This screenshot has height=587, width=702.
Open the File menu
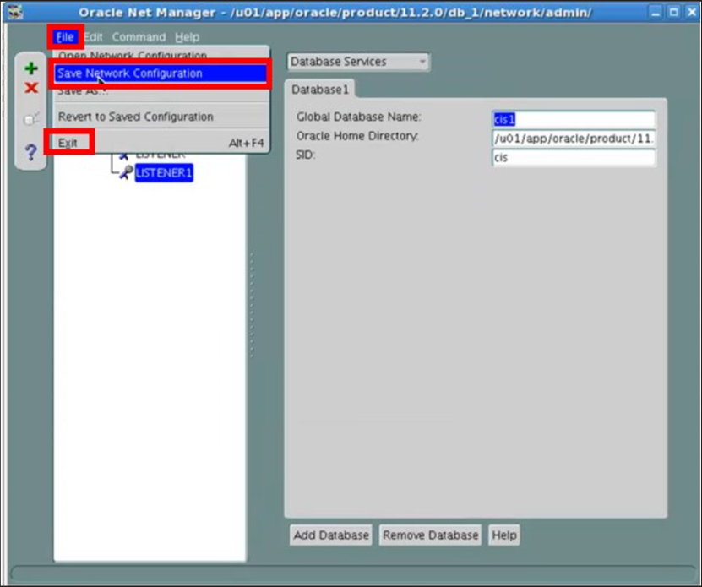click(65, 36)
